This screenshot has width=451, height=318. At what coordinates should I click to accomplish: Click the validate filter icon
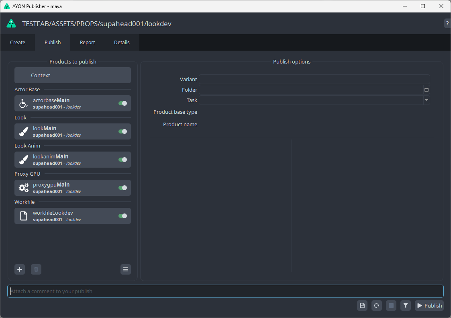406,306
